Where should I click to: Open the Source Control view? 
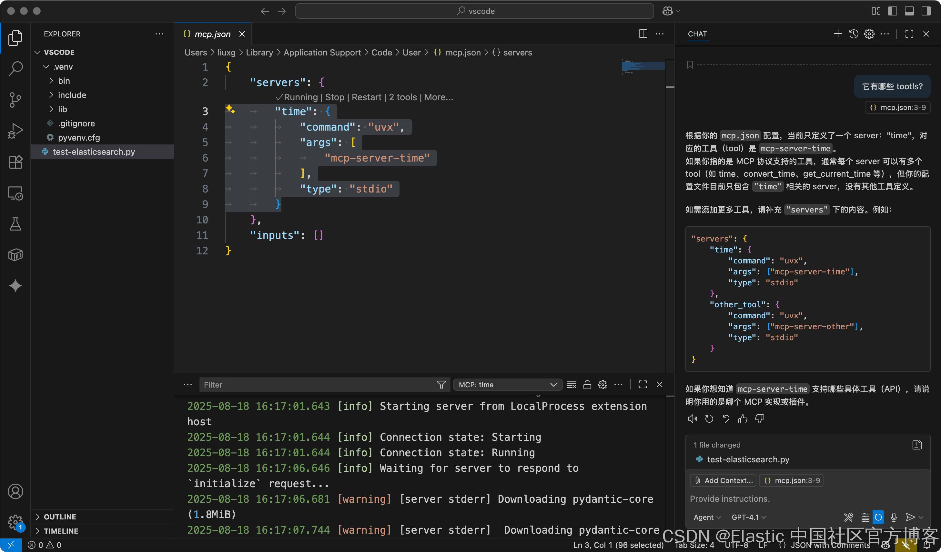[15, 100]
